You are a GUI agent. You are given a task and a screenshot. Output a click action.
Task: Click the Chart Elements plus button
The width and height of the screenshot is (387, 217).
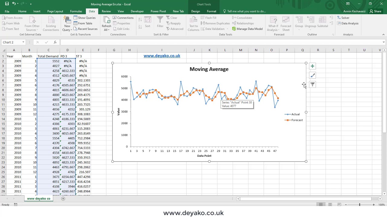[x=312, y=66]
